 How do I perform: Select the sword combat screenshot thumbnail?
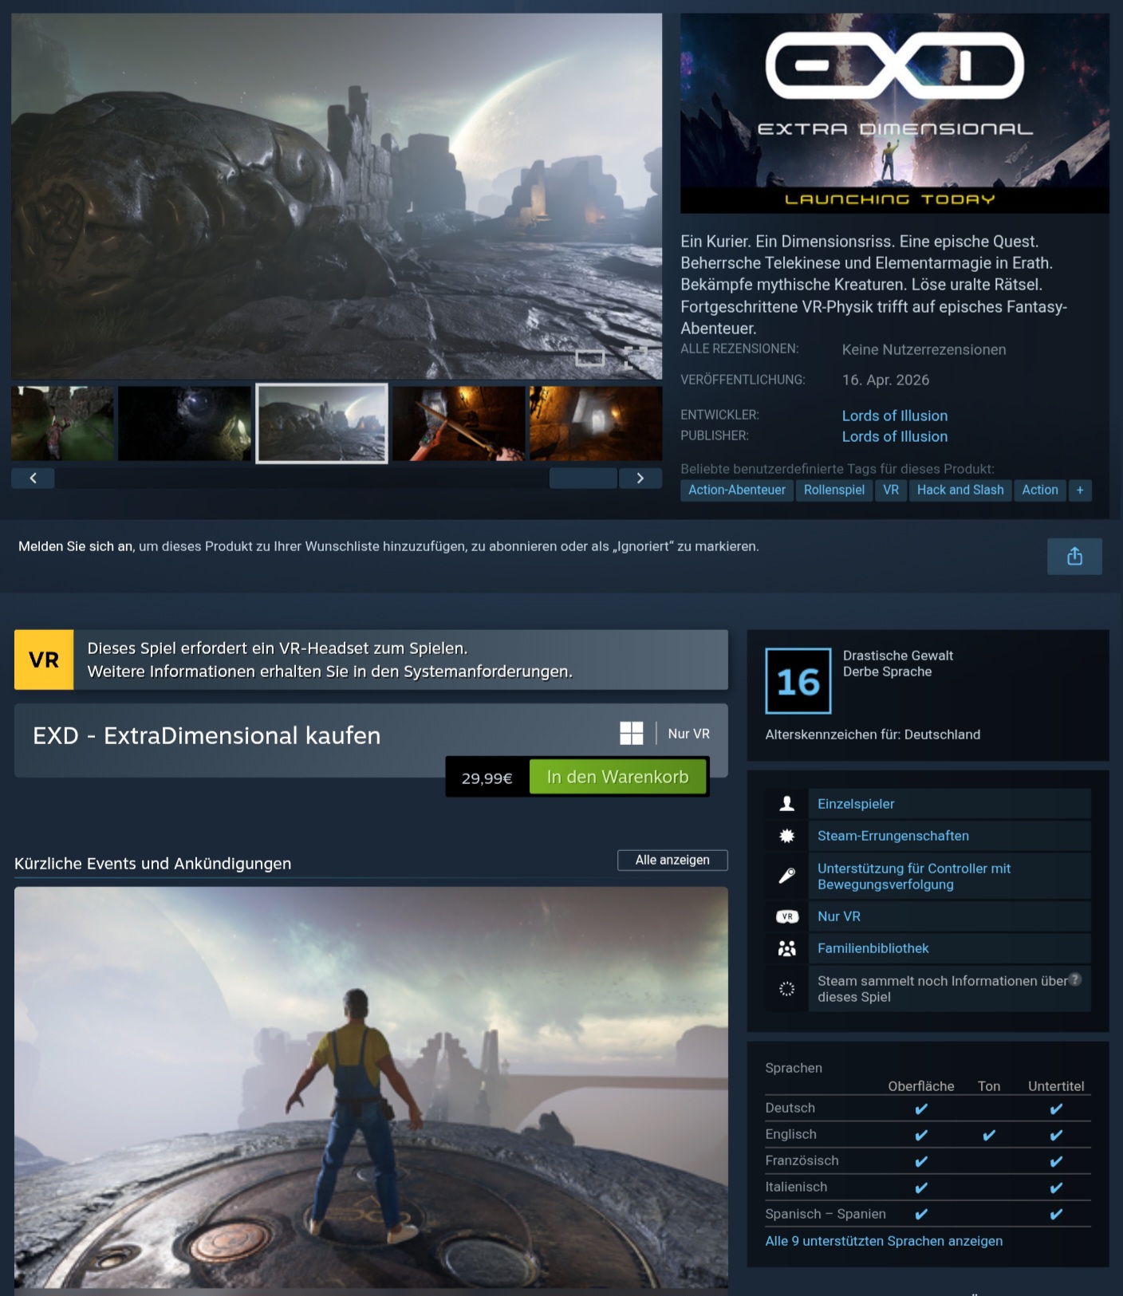459,423
